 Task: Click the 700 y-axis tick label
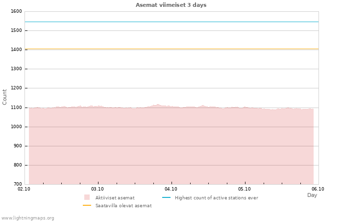[17, 184]
